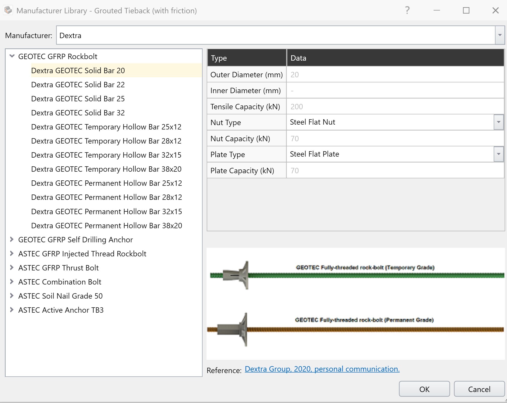
Task: Click the Temporary Grade rock-bolt image
Action: [357, 275]
